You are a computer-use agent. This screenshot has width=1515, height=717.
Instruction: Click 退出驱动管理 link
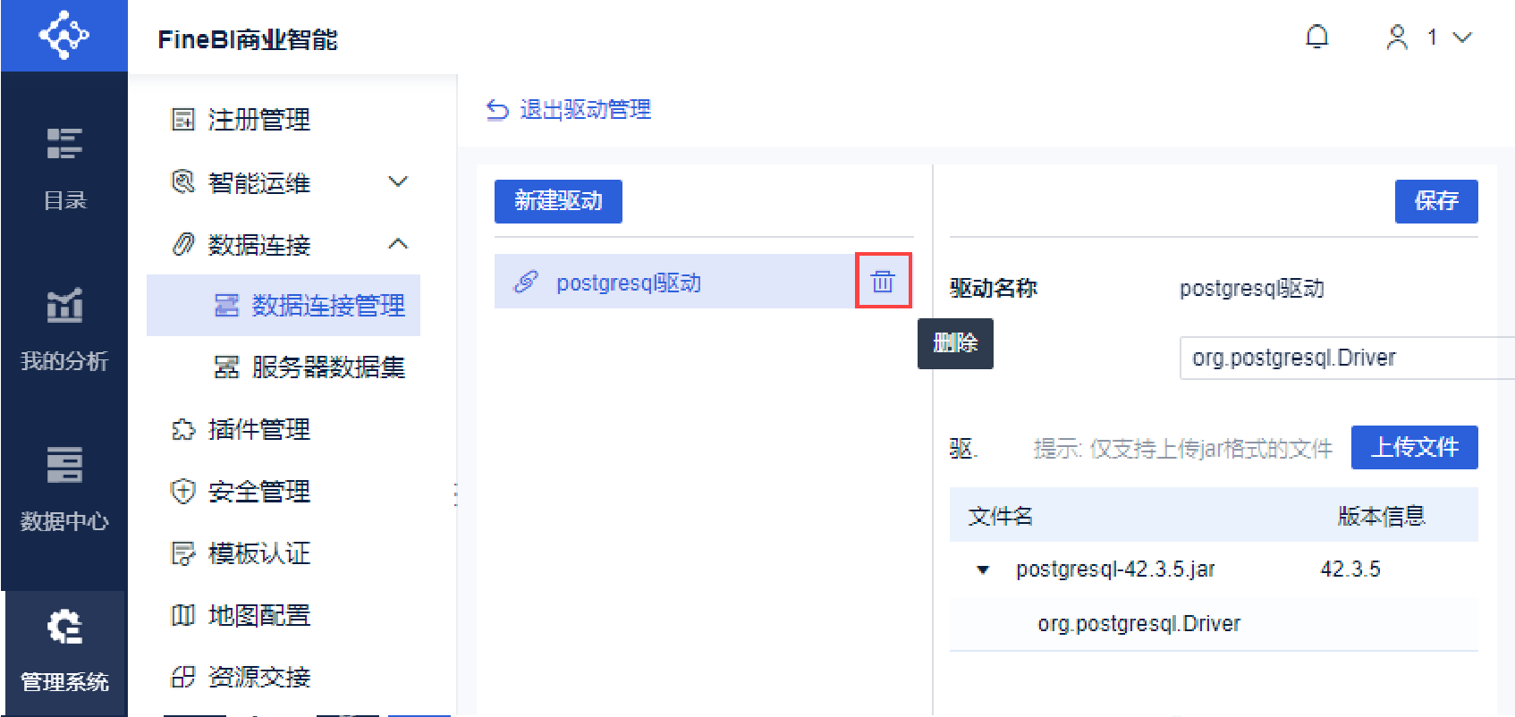pyautogui.click(x=568, y=110)
